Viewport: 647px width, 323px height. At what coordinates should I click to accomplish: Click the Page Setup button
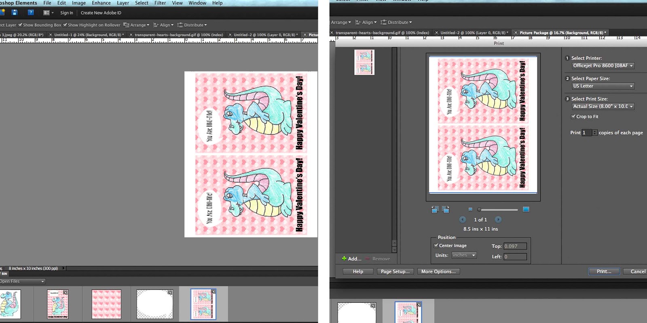pyautogui.click(x=395, y=272)
